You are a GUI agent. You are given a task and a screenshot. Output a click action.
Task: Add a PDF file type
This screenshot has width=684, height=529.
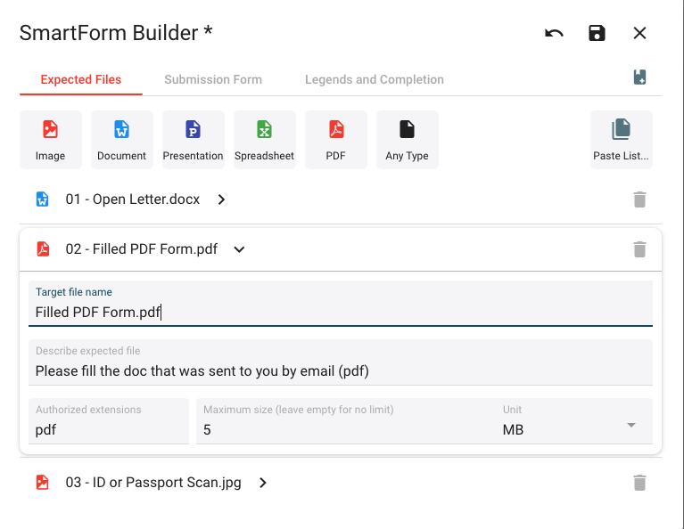point(336,140)
